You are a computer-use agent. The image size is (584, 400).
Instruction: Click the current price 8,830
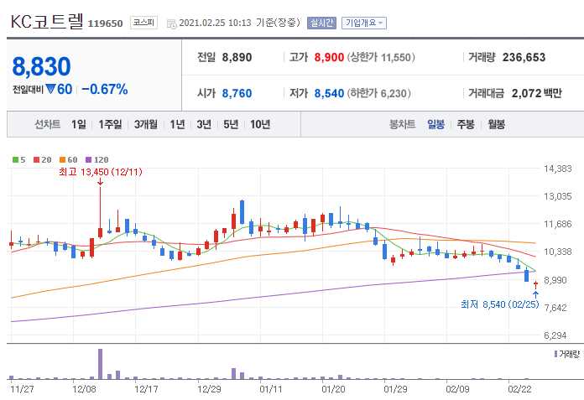pos(41,66)
